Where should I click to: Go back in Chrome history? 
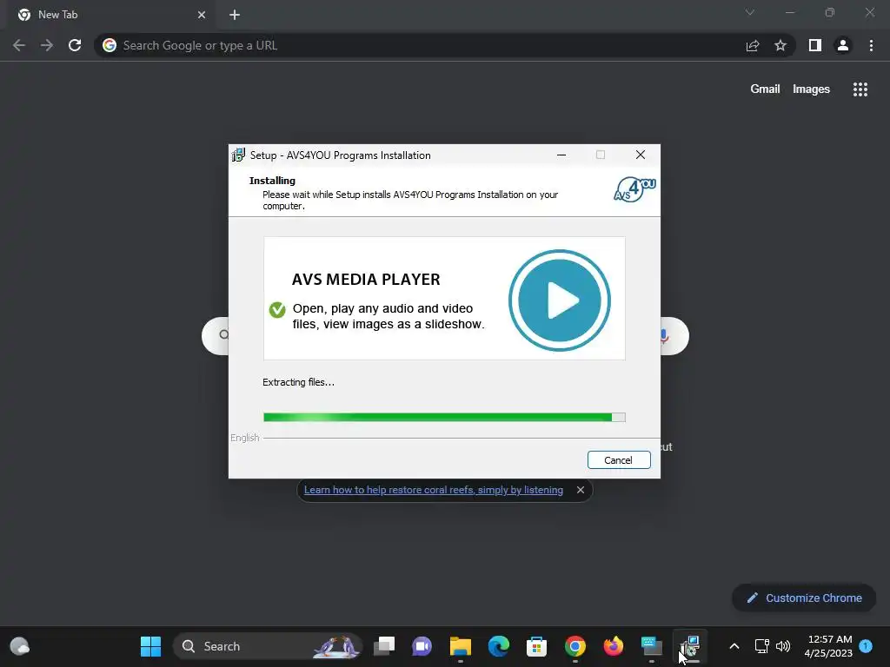pyautogui.click(x=19, y=45)
